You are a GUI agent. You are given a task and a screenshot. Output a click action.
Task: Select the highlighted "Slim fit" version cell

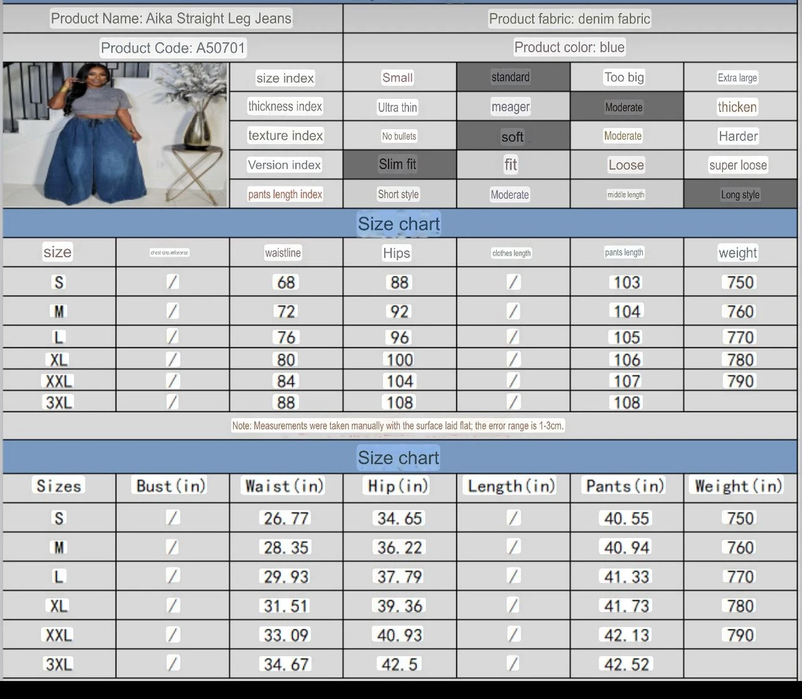pyautogui.click(x=398, y=164)
